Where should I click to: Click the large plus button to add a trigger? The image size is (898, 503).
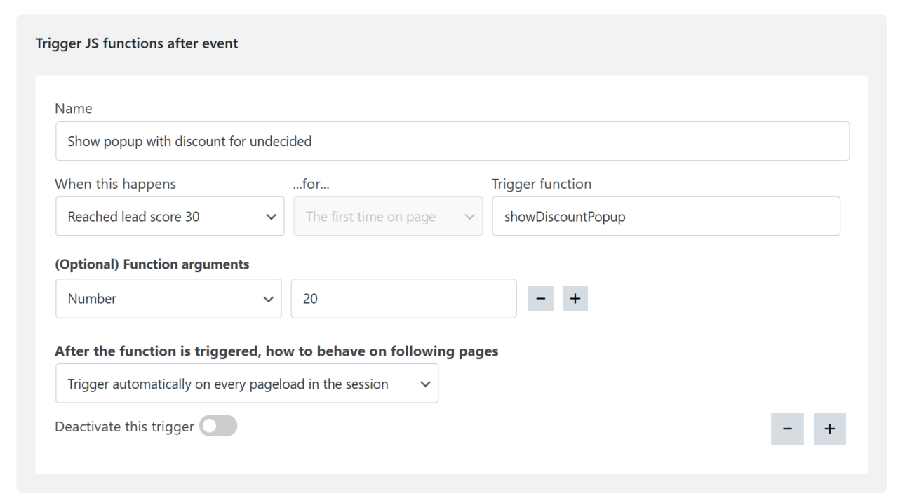pyautogui.click(x=829, y=429)
